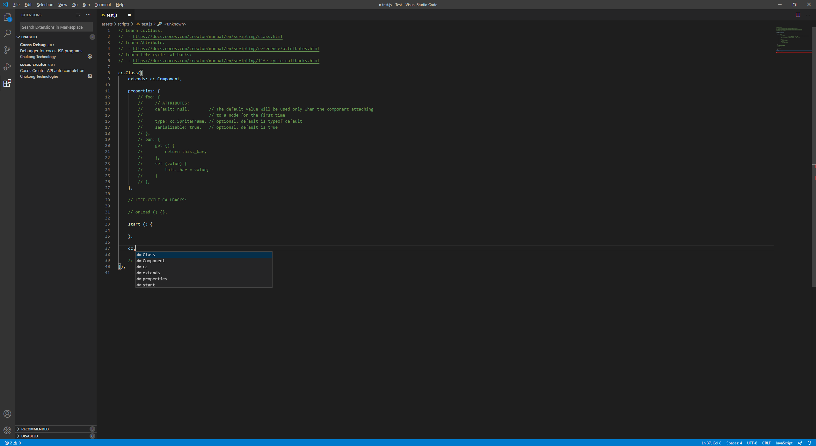Open the Manage gear at bottom left

click(x=7, y=430)
